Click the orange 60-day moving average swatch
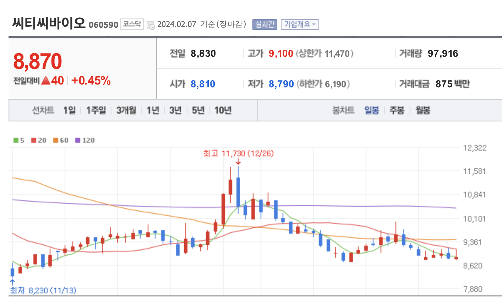This screenshot has width=502, height=299. (56, 140)
